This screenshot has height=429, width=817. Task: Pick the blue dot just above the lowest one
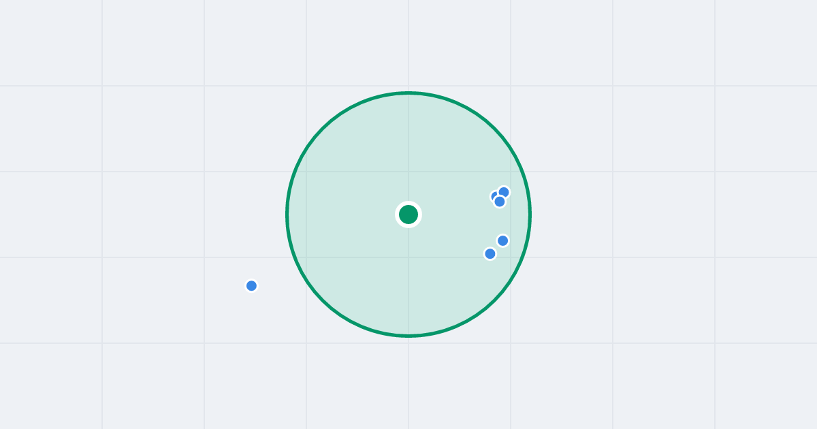tap(502, 240)
